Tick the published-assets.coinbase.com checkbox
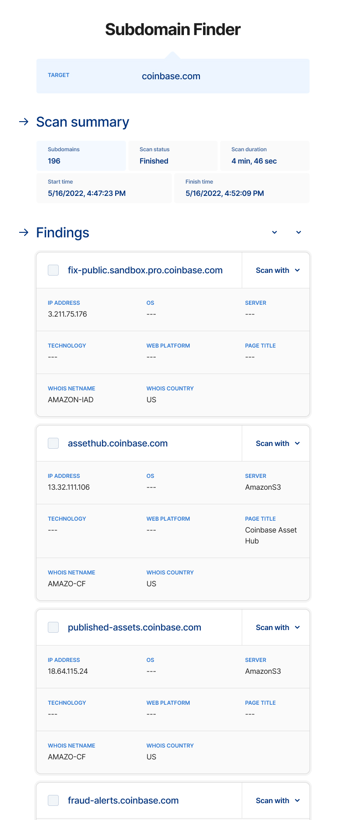This screenshot has width=346, height=820. coord(53,627)
